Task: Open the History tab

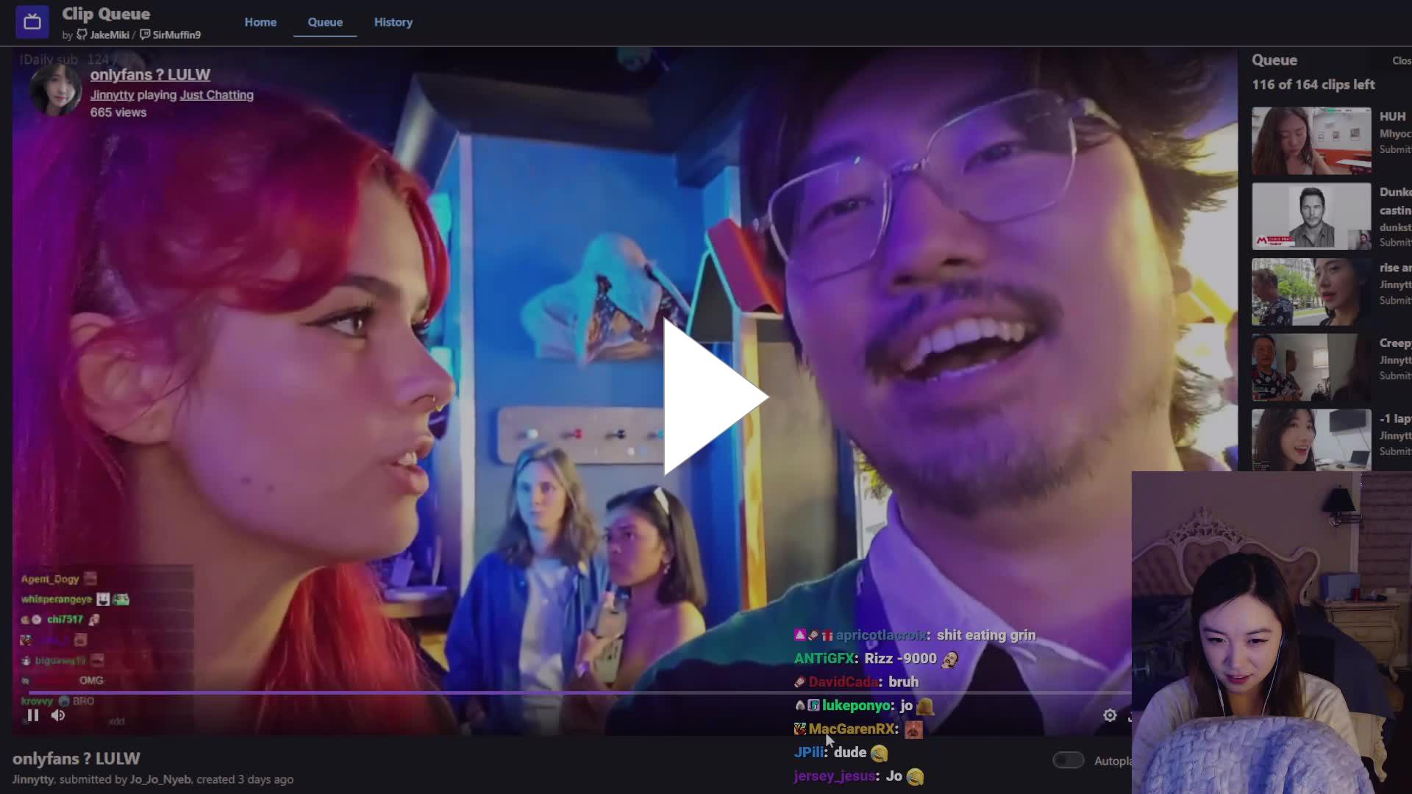Action: [393, 22]
